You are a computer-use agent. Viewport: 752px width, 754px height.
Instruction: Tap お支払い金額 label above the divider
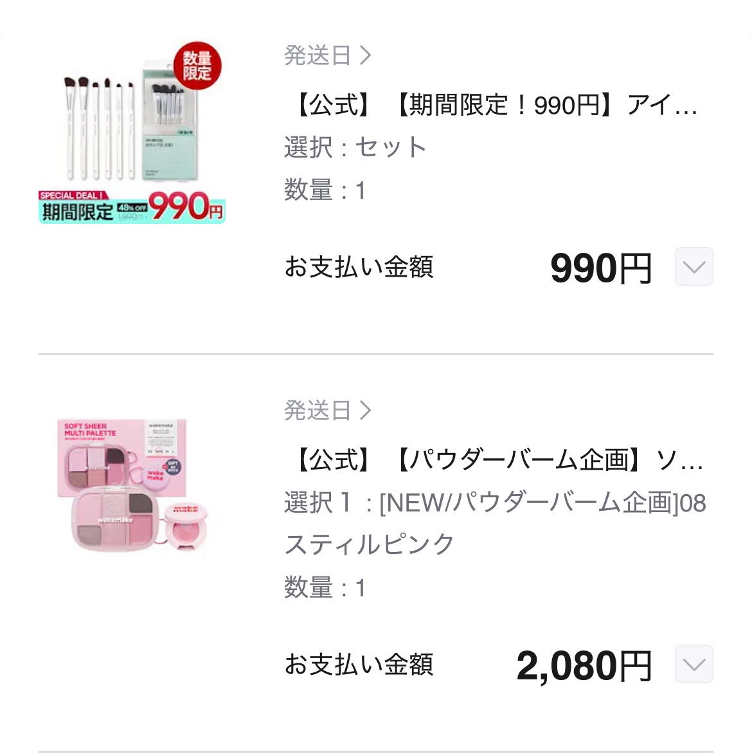(x=359, y=267)
